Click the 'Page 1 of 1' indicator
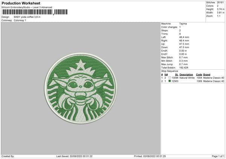 [x=218, y=156]
